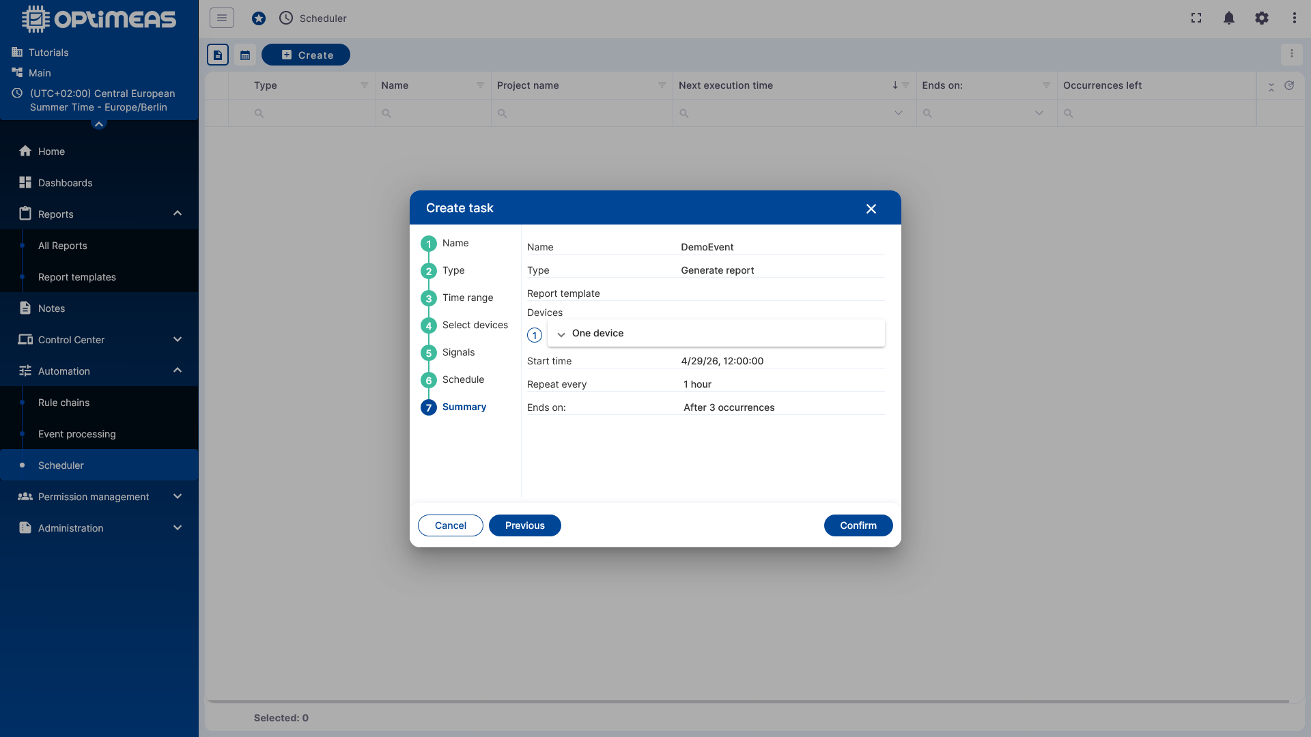Expand Control Center section
The height and width of the screenshot is (737, 1311).
178,339
